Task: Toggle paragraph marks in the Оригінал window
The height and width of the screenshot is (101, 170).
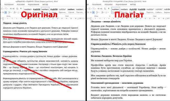Action: (21, 9)
